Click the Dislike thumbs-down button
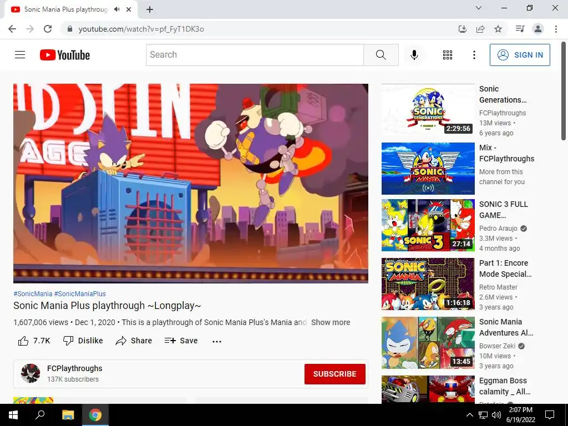The height and width of the screenshot is (426, 568). [x=83, y=341]
